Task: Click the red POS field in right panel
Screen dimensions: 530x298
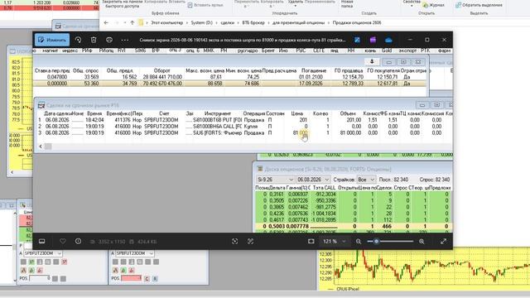Action: [x=132, y=278]
